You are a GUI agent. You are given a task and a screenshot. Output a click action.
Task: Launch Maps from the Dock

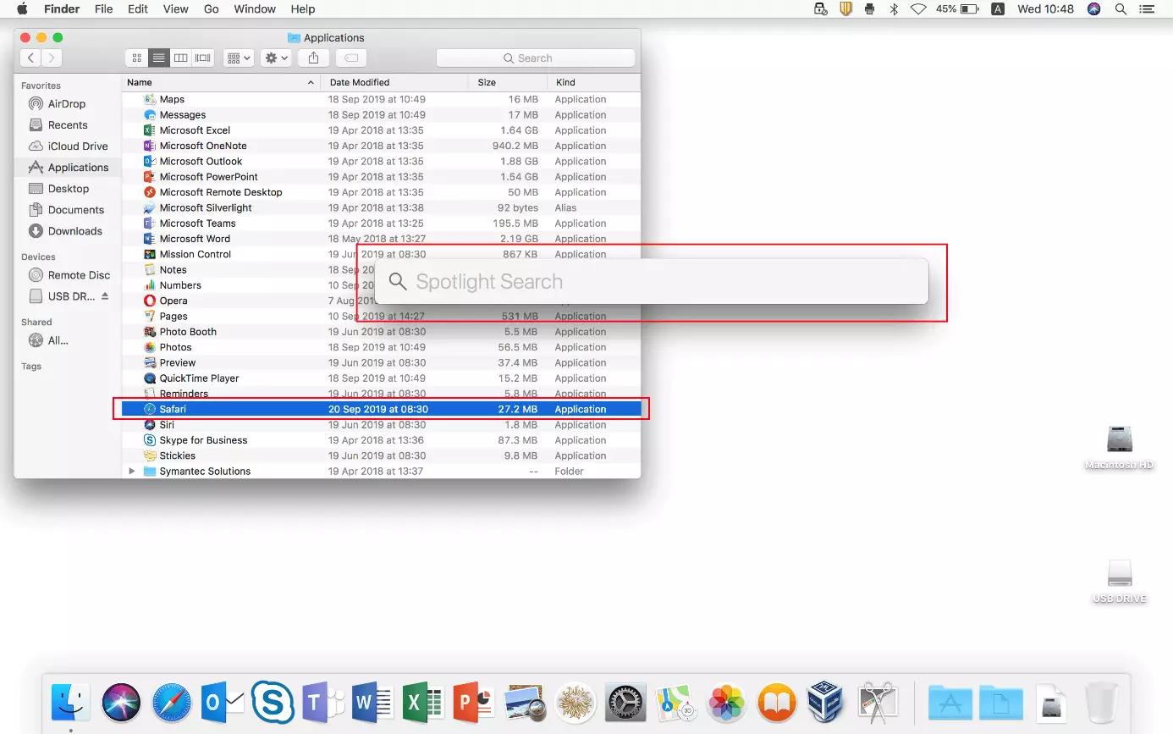[x=675, y=702]
